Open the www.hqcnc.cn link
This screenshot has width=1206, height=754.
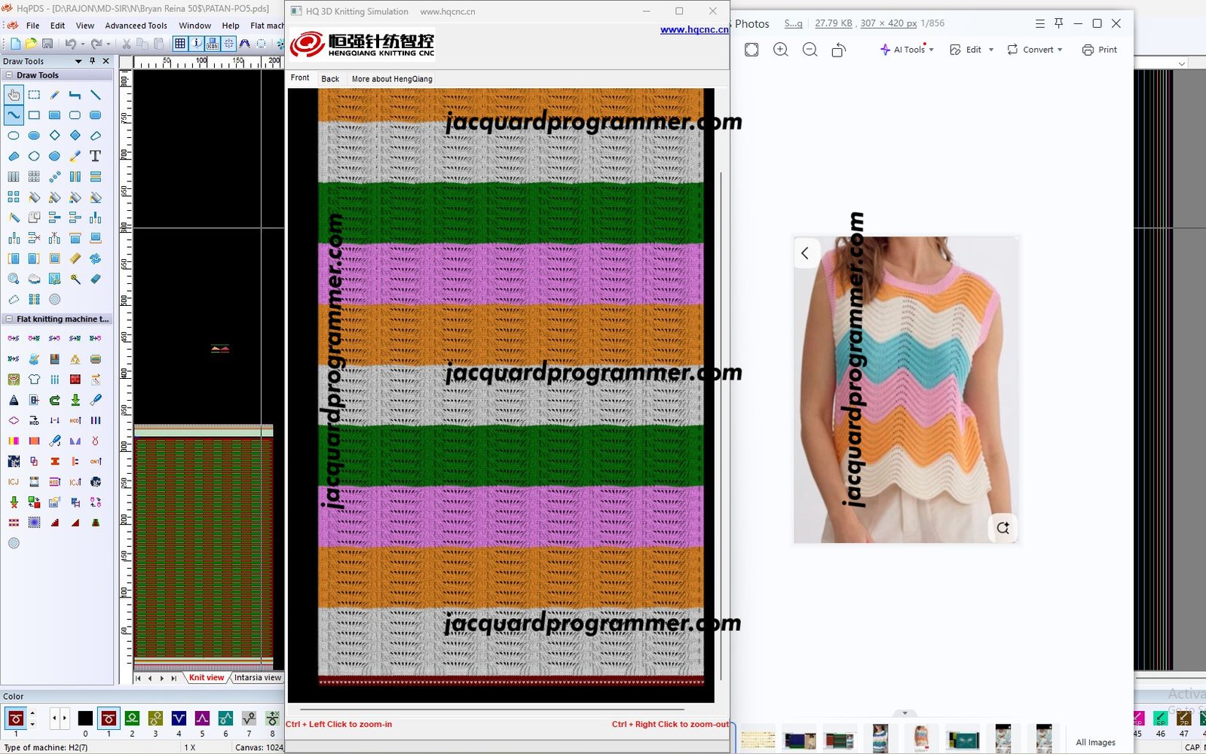pos(693,30)
